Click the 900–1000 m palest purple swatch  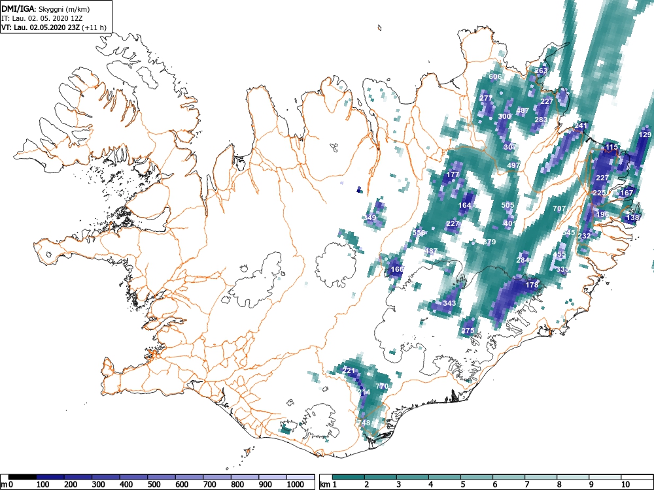tap(273, 477)
